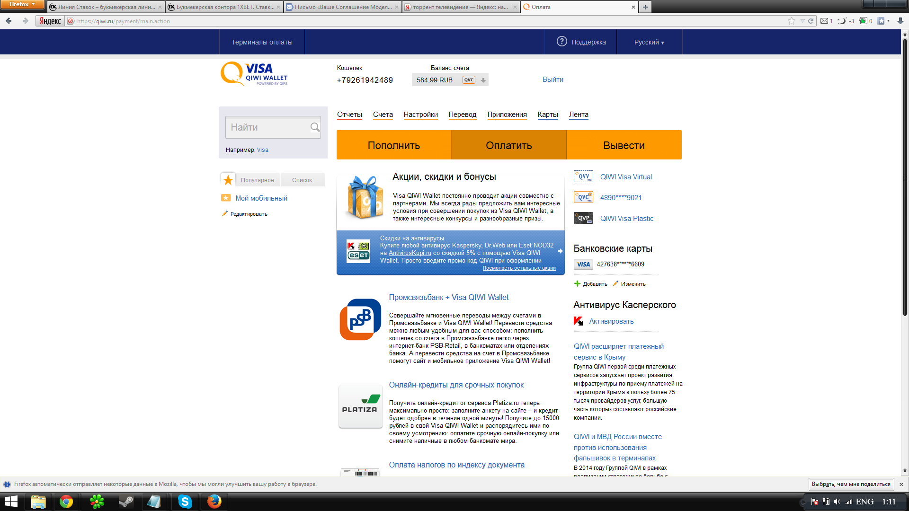Viewport: 909px width, 511px height.
Task: Click Активировать Kaspersky link
Action: [x=611, y=321]
